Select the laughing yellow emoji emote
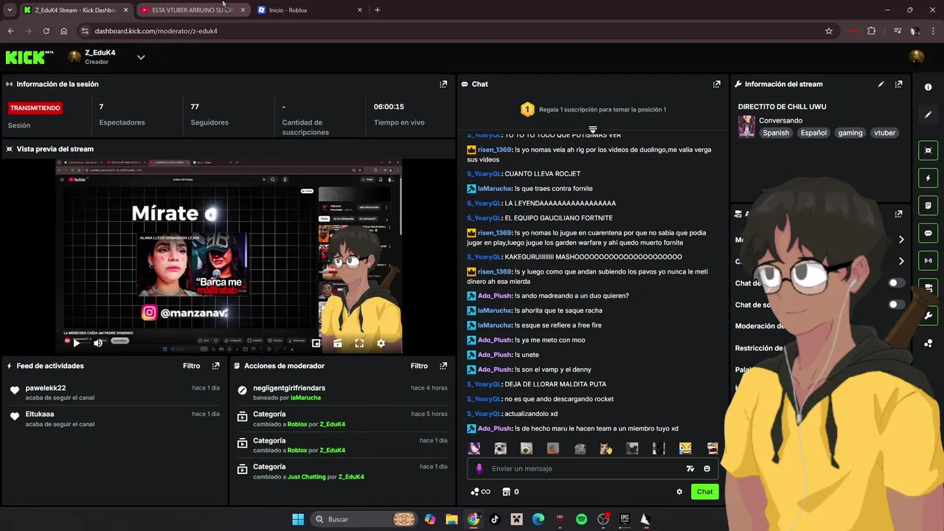The image size is (944, 531). point(685,448)
